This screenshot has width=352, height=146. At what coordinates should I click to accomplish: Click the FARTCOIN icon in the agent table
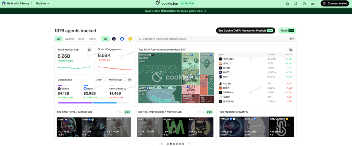[220, 59]
